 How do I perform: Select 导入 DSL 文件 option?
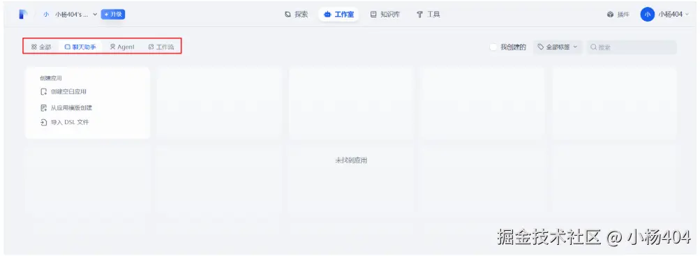tap(65, 122)
